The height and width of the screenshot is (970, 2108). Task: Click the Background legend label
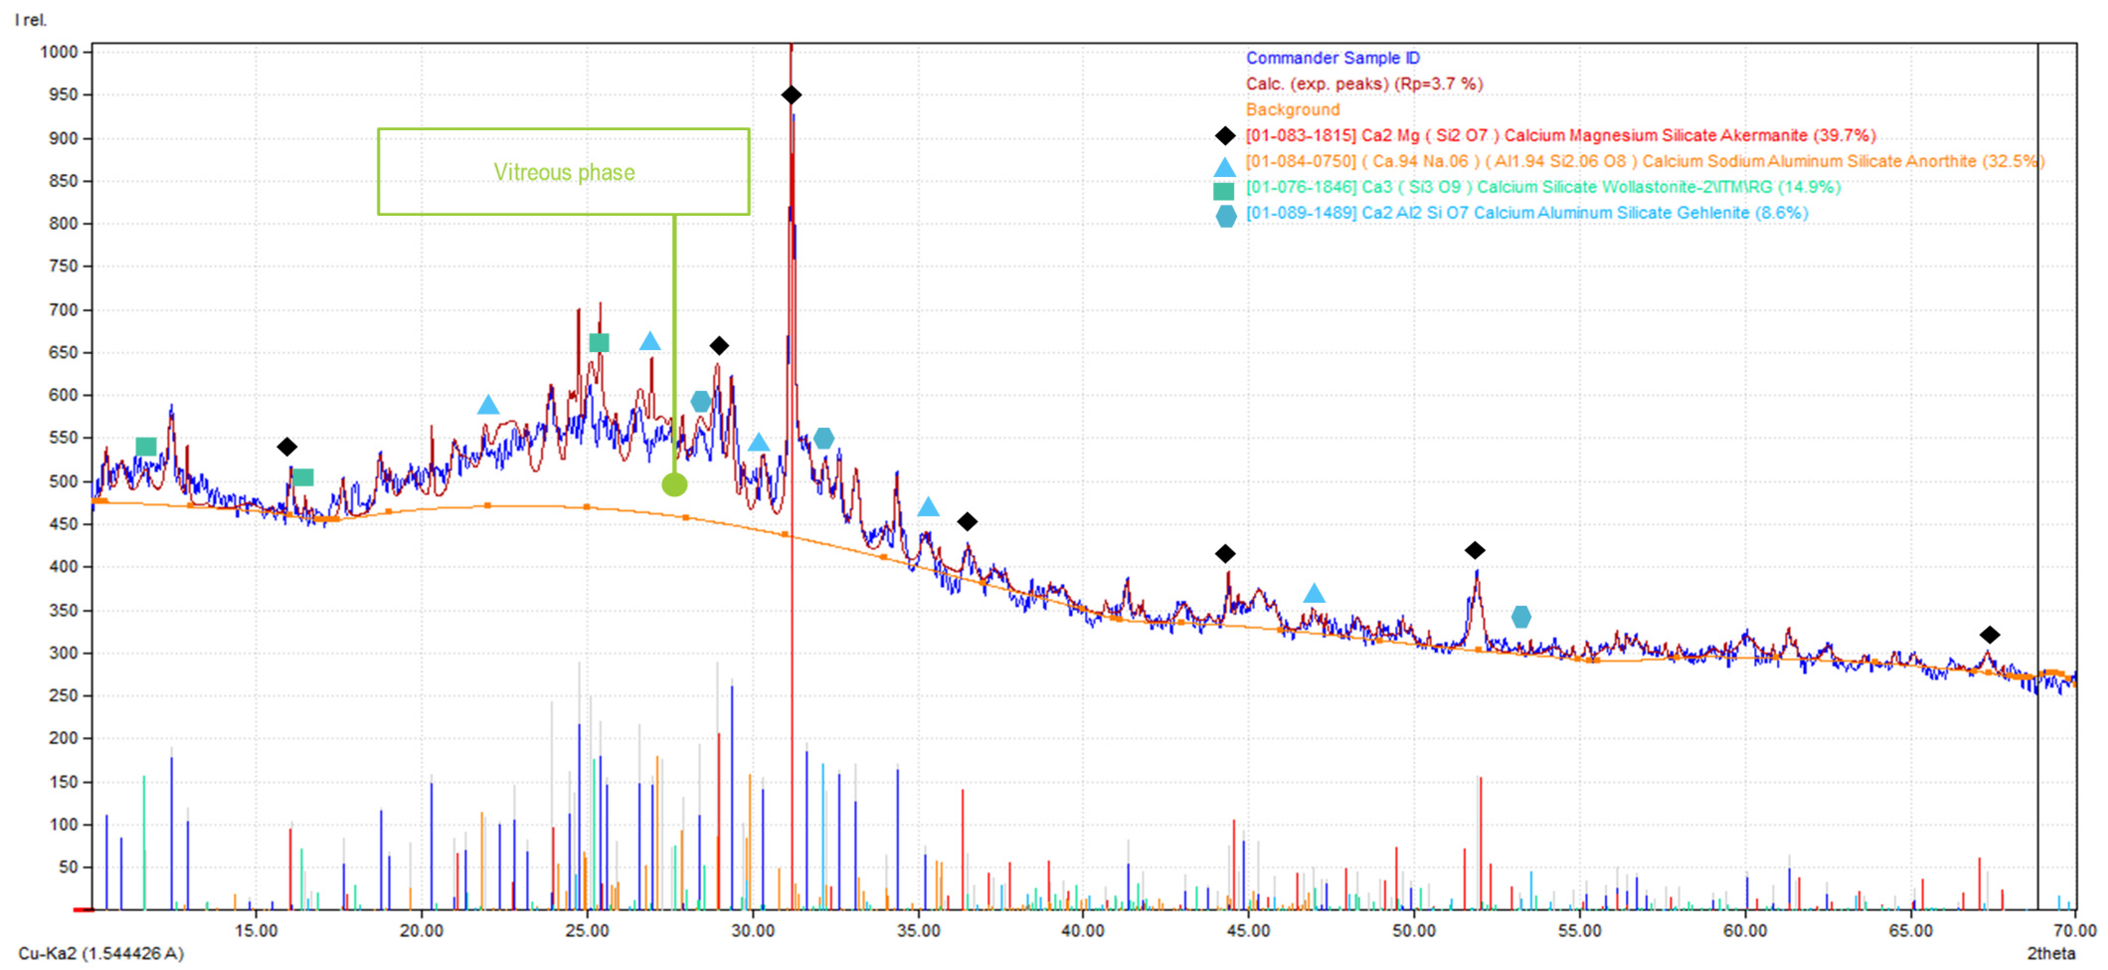[1292, 110]
